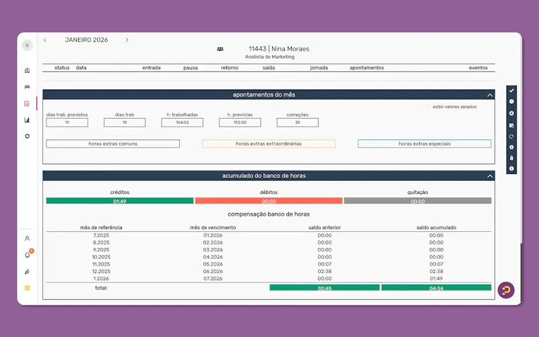Click the dias trab. previstos field
The height and width of the screenshot is (337, 539).
(x=67, y=123)
